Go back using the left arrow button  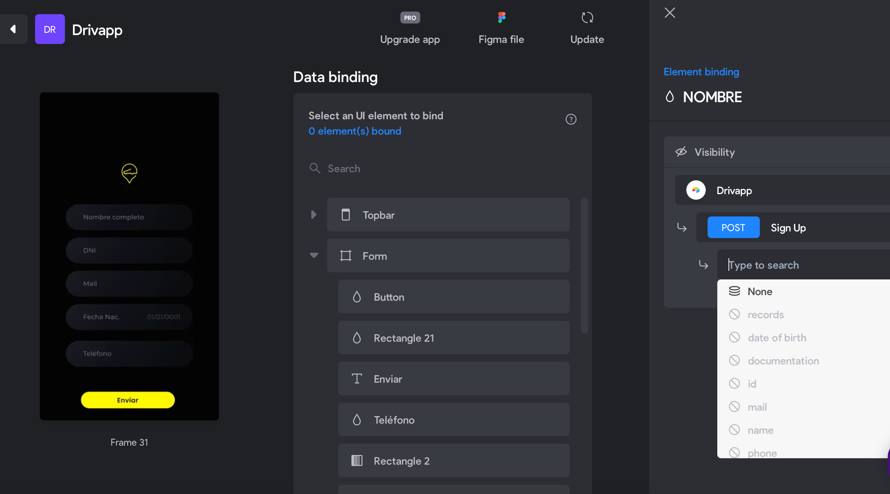[x=13, y=29]
